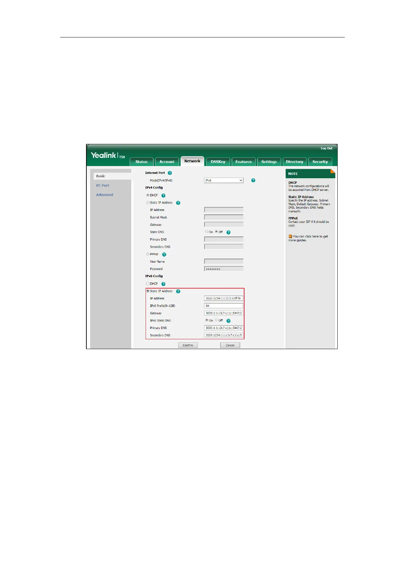
Task: Go to the Settings tab
Action: (x=269, y=162)
